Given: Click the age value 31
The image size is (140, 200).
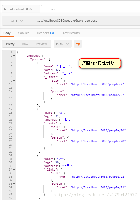Looking at the screenshot, I should pos(57,116).
